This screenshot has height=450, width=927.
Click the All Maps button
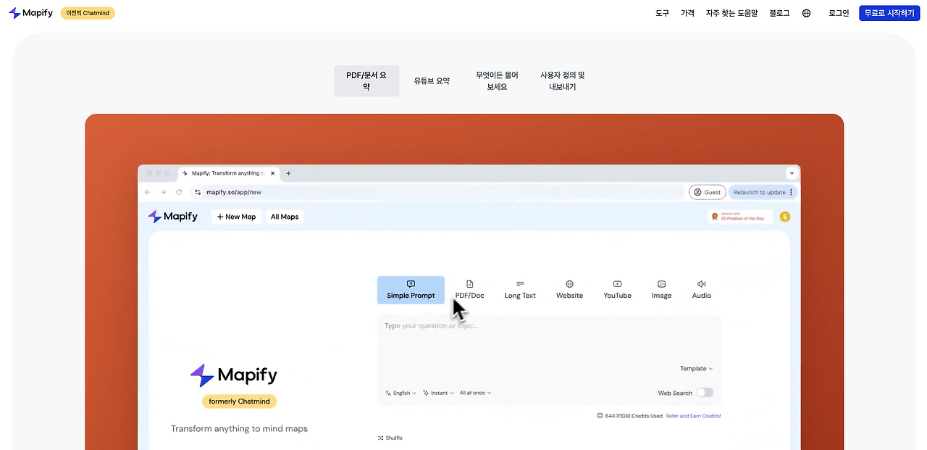pos(285,216)
